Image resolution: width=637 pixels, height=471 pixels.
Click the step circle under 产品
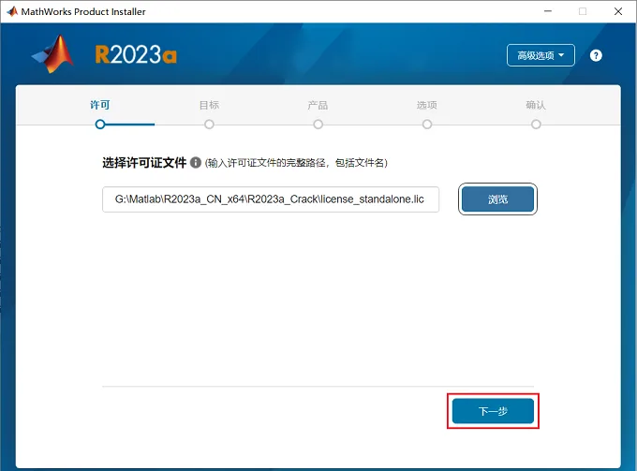318,125
